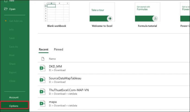This screenshot has height=112, width=190.
Task: Click the arrow icon on Take a tour
Action: [110, 18]
